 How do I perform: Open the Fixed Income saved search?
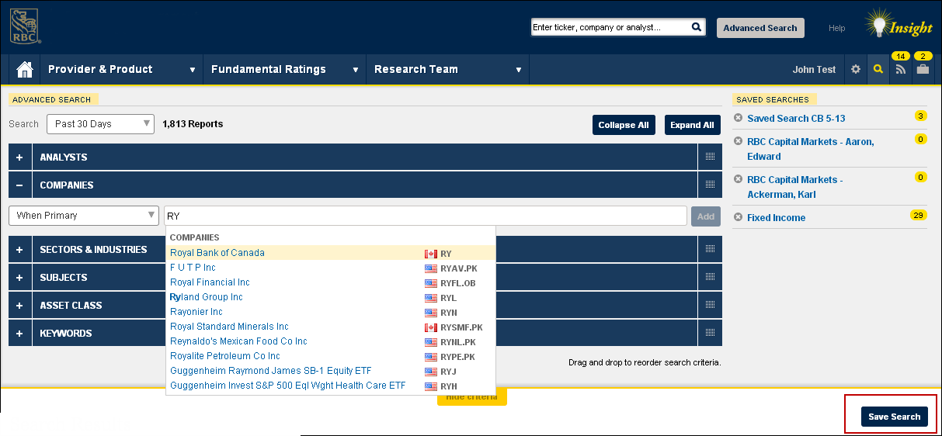[x=776, y=218]
